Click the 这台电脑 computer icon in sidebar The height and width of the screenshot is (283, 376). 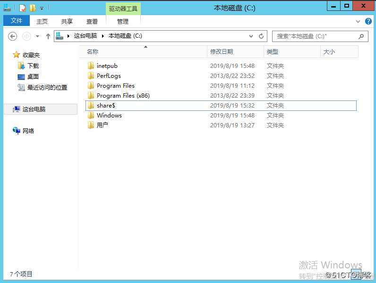click(17, 109)
